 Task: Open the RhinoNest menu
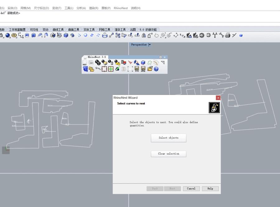tap(121, 8)
